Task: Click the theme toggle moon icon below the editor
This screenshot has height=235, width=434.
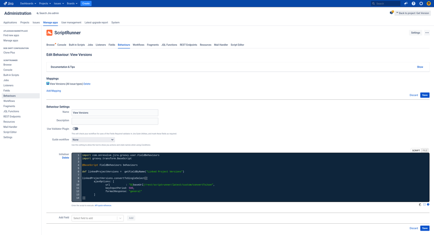Action: (420, 205)
